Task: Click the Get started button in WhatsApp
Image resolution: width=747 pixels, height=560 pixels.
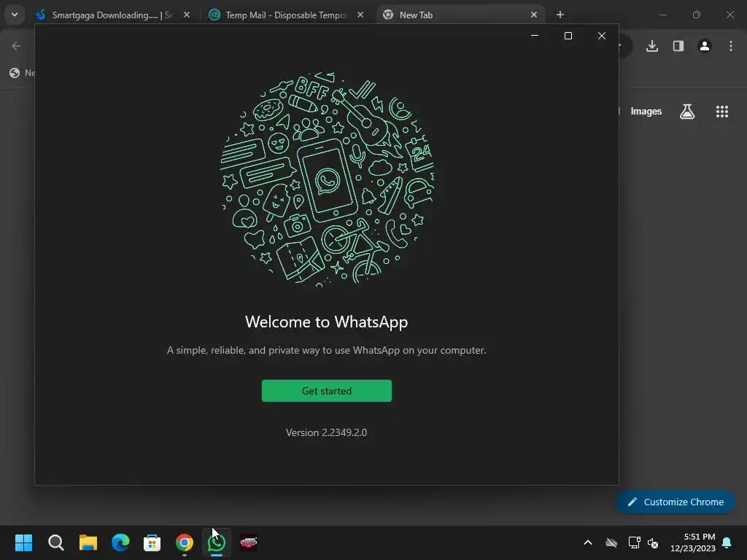Action: (326, 391)
